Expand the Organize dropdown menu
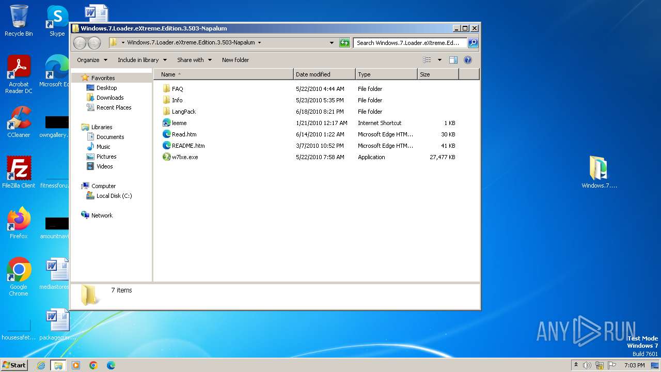This screenshot has height=372, width=661. [92, 60]
